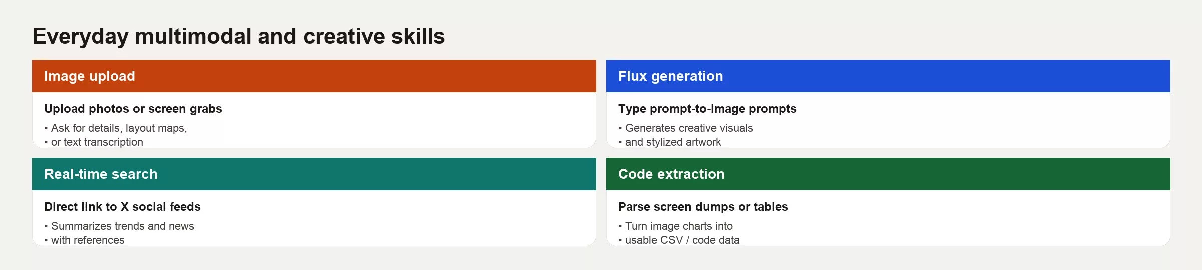Select bullet 'or text transcription'
Viewport: 1202px width, 270px height.
pyautogui.click(x=94, y=142)
